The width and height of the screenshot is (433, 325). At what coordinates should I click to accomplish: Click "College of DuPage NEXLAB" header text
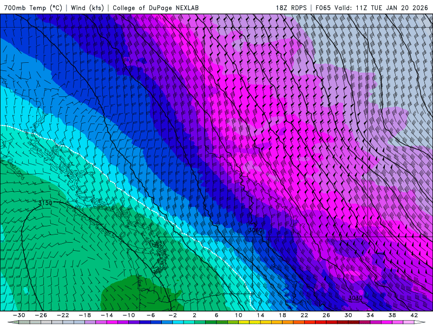click(x=155, y=8)
